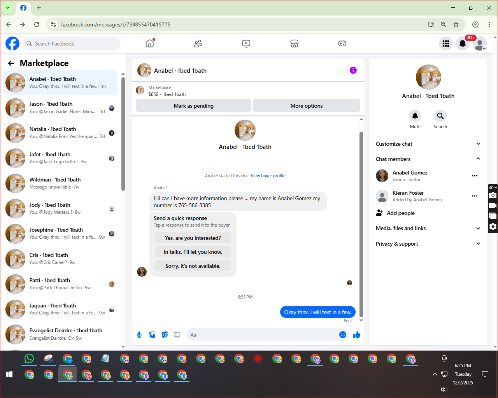
Task: Click Mark as pending button
Action: pos(193,106)
